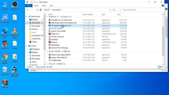169x95 pixels.
Task: Click the VirtualBox installer file icon
Action: [x=50, y=20]
